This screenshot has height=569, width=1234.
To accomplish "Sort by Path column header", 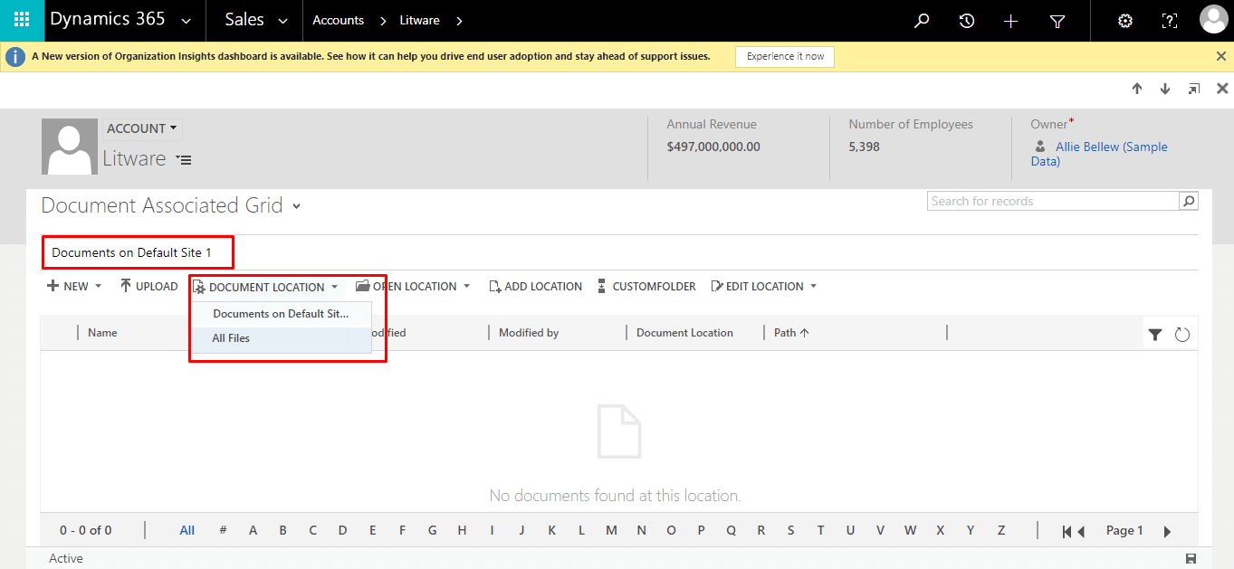I will pos(791,333).
